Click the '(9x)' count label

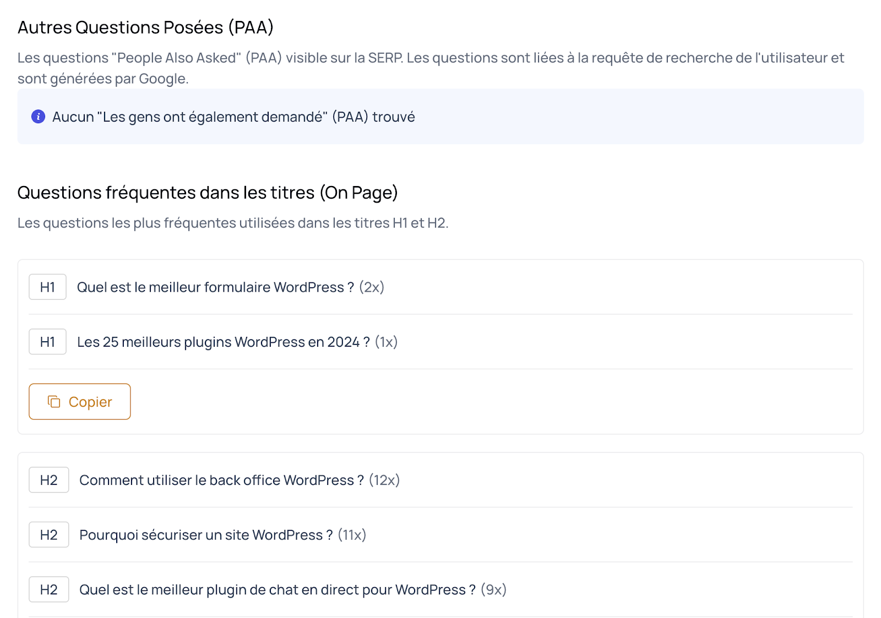(495, 589)
